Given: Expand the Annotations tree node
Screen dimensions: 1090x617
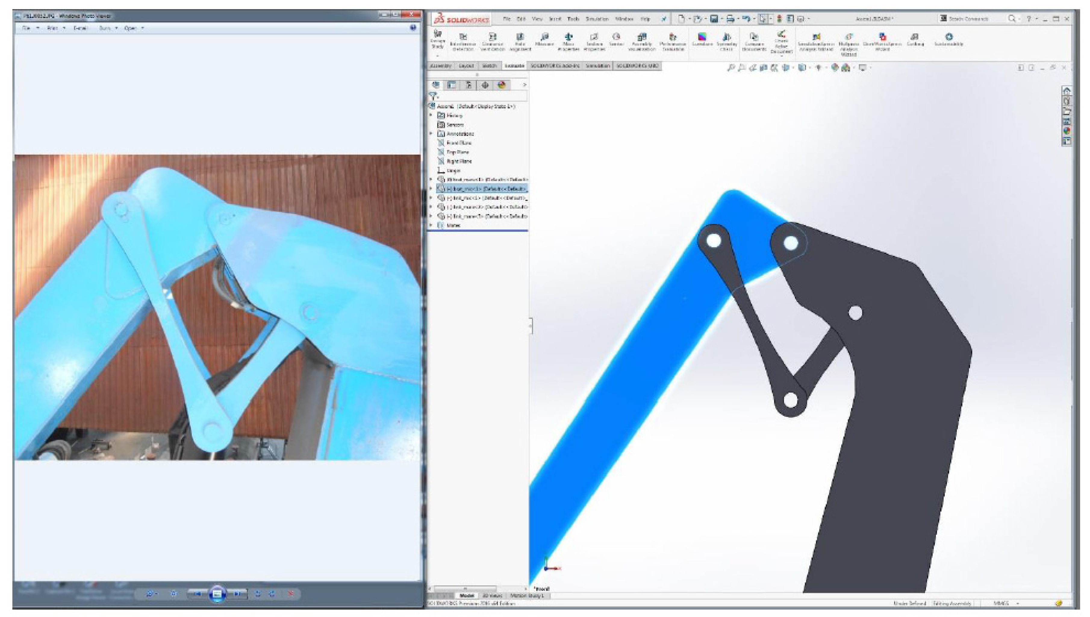Looking at the screenshot, I should click(431, 133).
